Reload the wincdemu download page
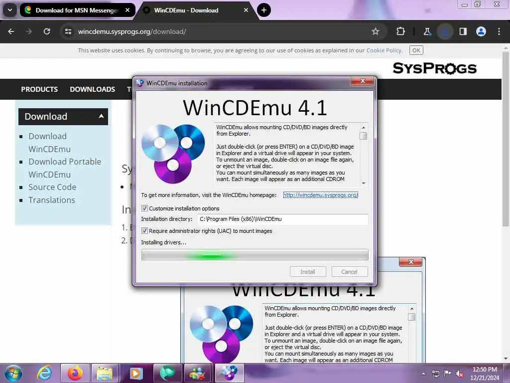The height and width of the screenshot is (383, 510). 47,31
